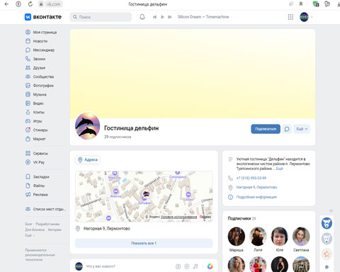Open Друзья list

[35, 68]
